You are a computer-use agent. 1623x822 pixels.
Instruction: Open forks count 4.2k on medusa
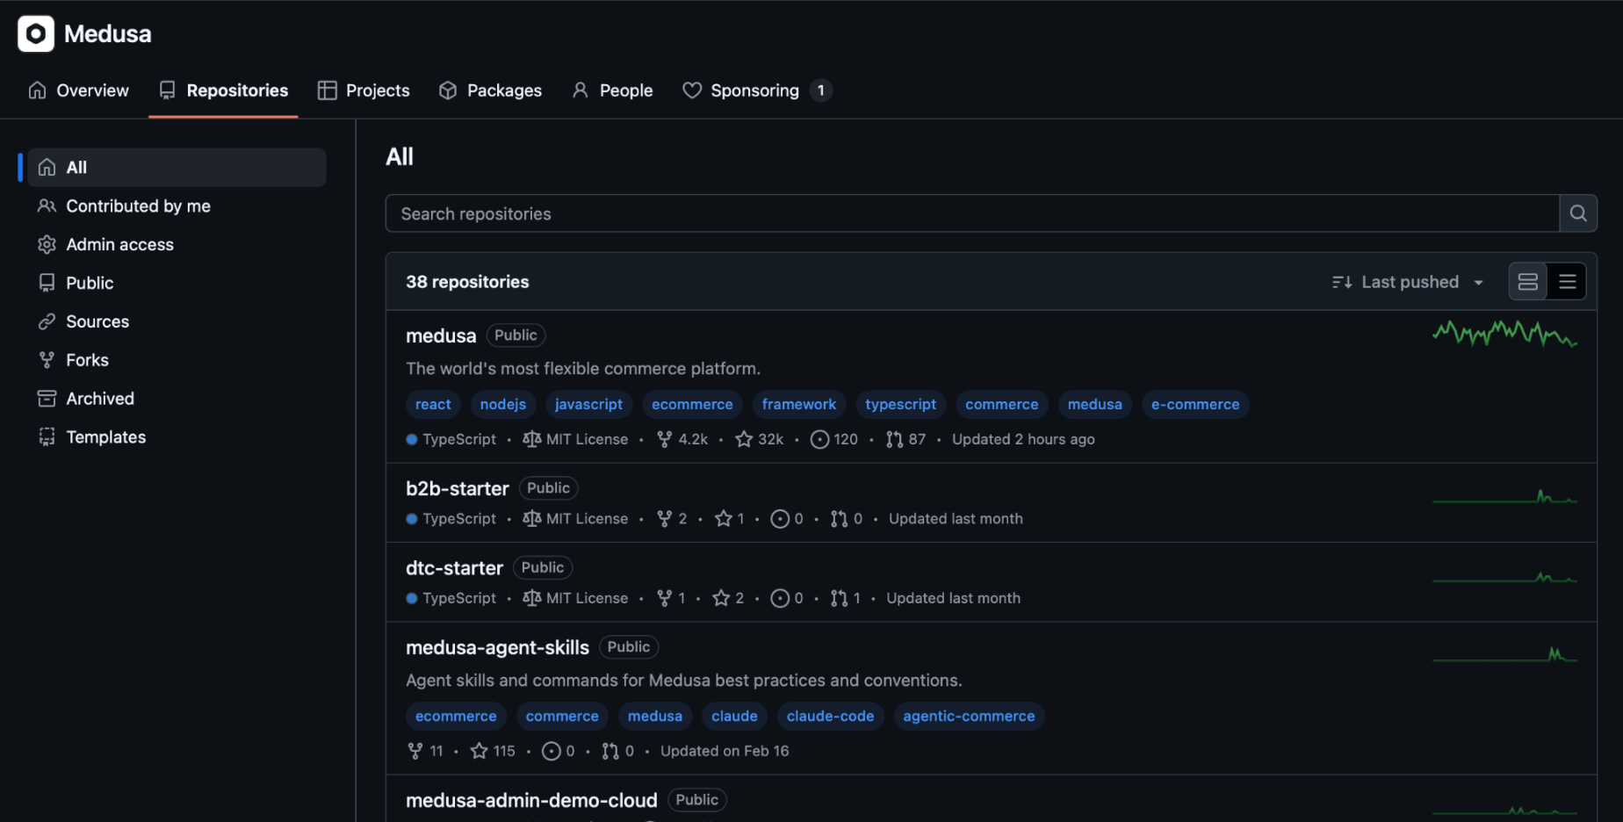(x=682, y=439)
